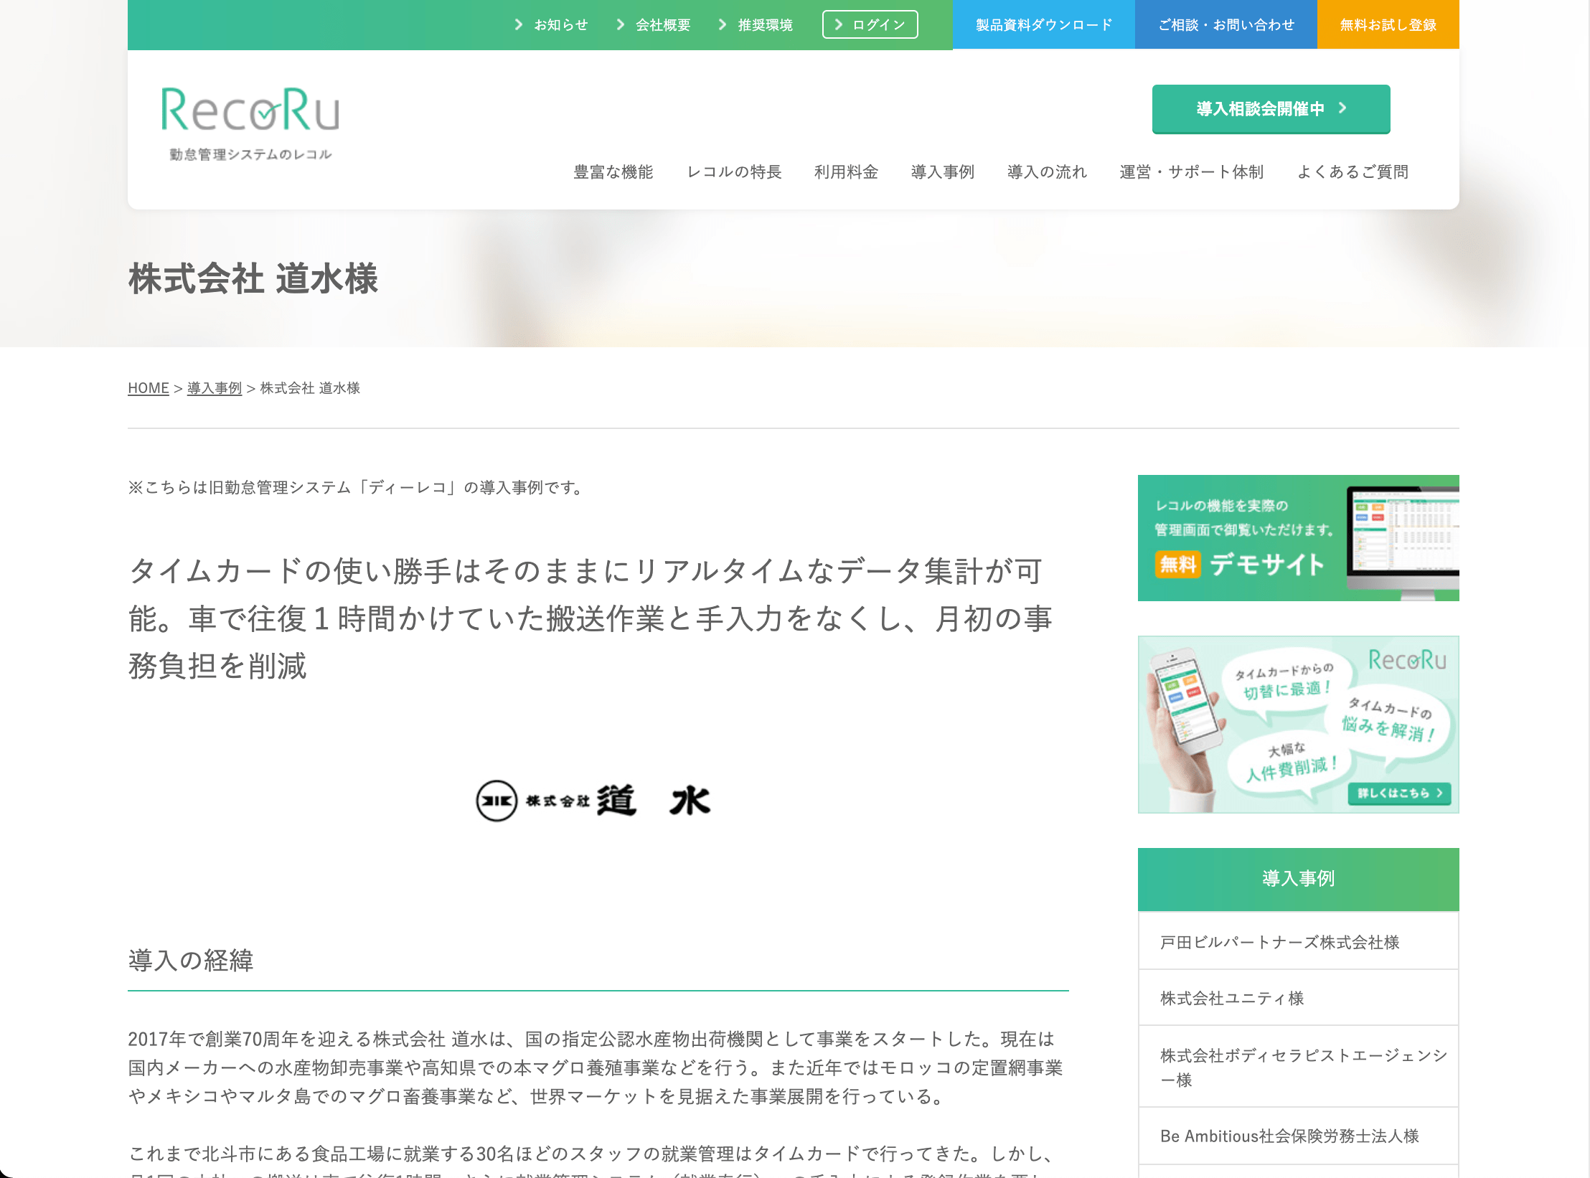Select ご相談・お問い合わせ
1590x1178 pixels.
(1226, 24)
